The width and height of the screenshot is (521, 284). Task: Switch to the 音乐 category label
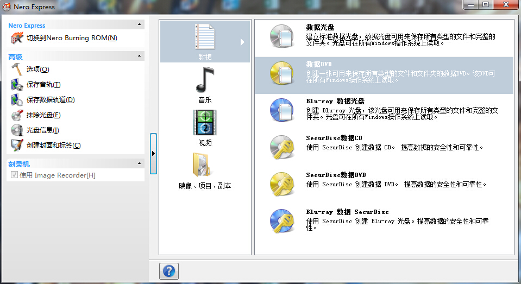click(x=205, y=100)
